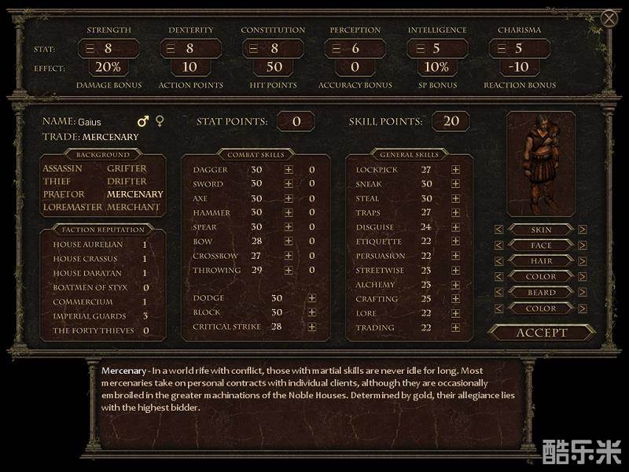
Task: Click the Name field showing Gaius
Action: pos(90,122)
